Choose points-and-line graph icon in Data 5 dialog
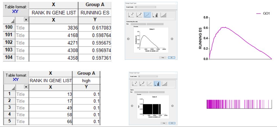This screenshot has width=277, height=127. coord(139,15)
